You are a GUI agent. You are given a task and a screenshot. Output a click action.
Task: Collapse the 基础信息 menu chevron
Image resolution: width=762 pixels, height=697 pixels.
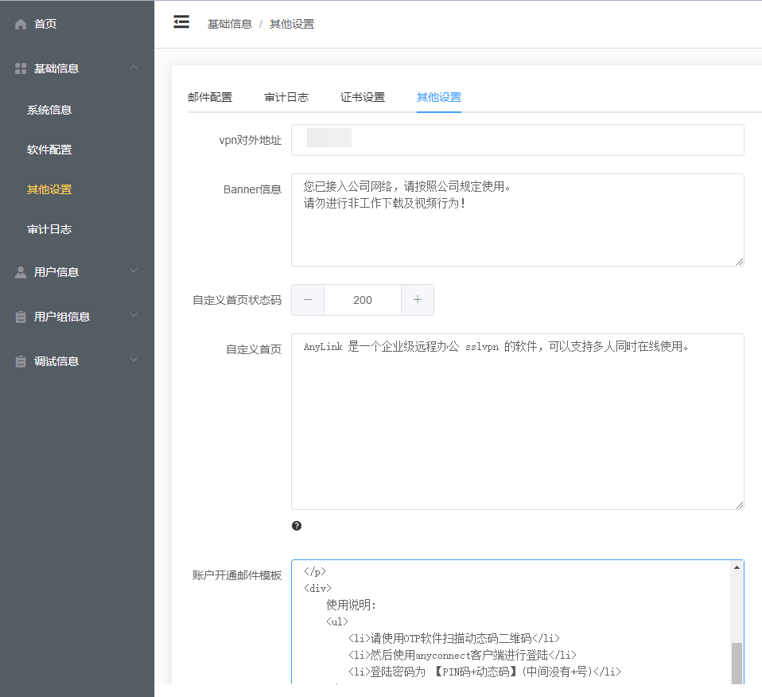tap(134, 67)
